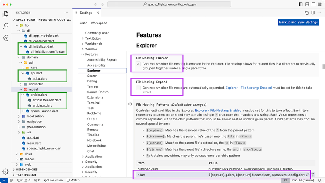
Task: Open the Search view in activity bar
Action: 6,26
